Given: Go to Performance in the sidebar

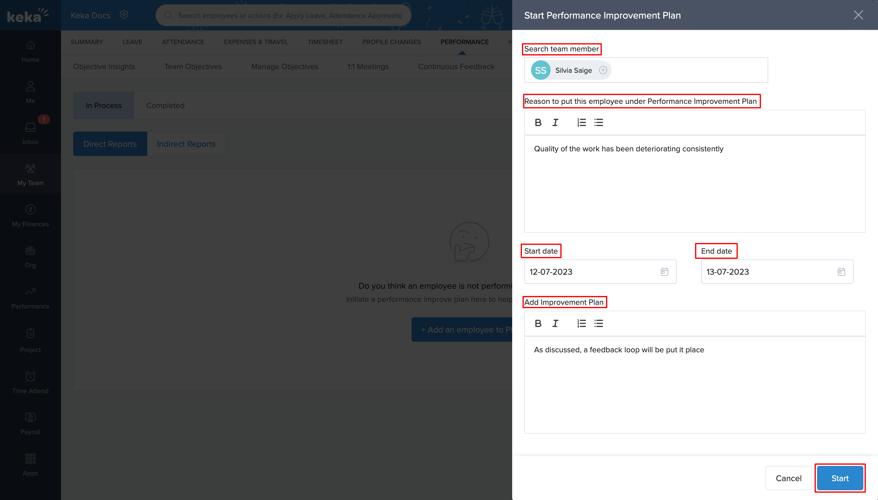Looking at the screenshot, I should click(30, 297).
